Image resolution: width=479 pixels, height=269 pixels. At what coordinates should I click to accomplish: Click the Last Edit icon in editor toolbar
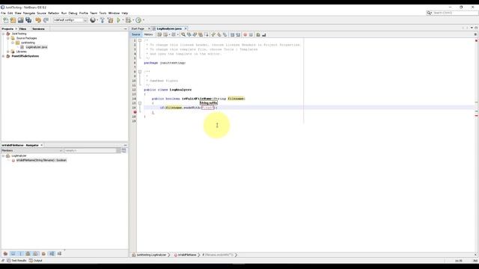point(159,35)
